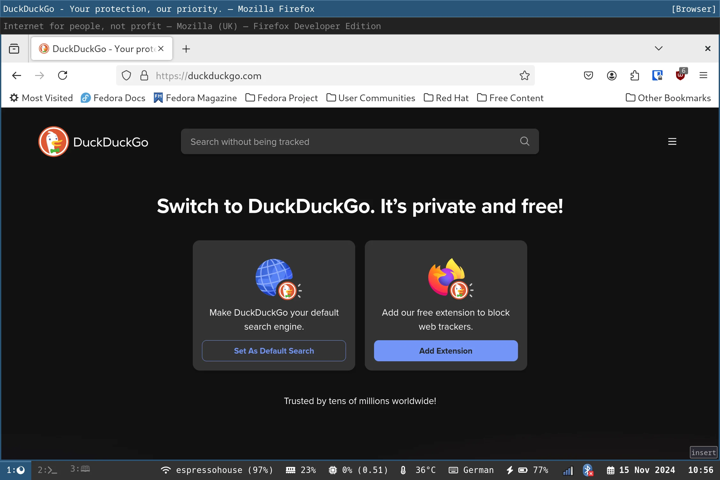Click the DuckDuckGo duck logo
720x480 pixels.
pyautogui.click(x=54, y=142)
